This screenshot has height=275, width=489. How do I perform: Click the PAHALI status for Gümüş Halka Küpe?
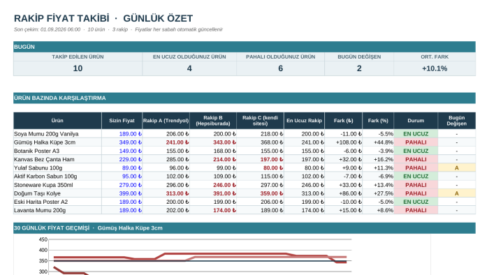(x=416, y=142)
